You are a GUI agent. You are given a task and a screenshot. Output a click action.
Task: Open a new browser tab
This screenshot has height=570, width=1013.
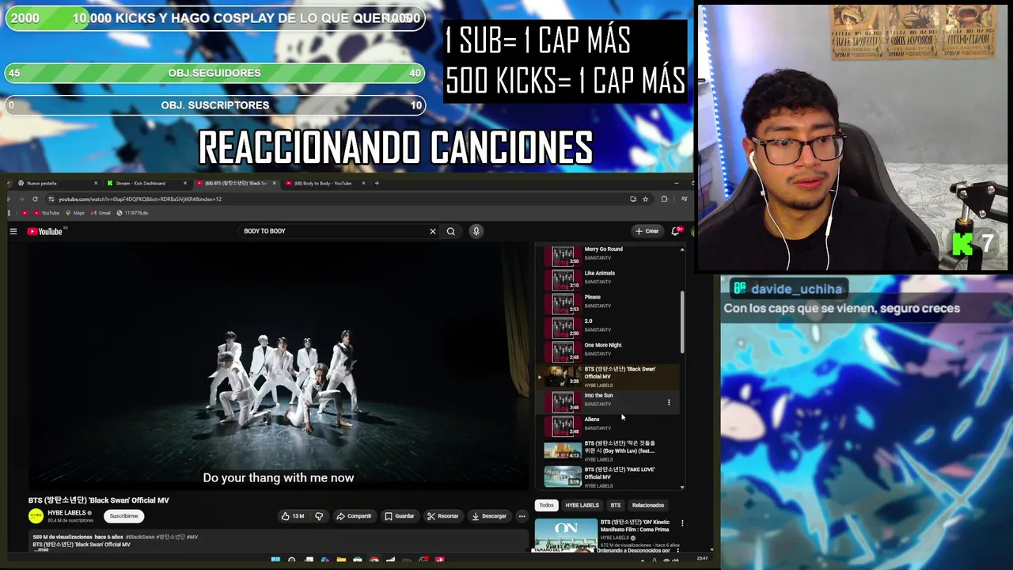377,183
